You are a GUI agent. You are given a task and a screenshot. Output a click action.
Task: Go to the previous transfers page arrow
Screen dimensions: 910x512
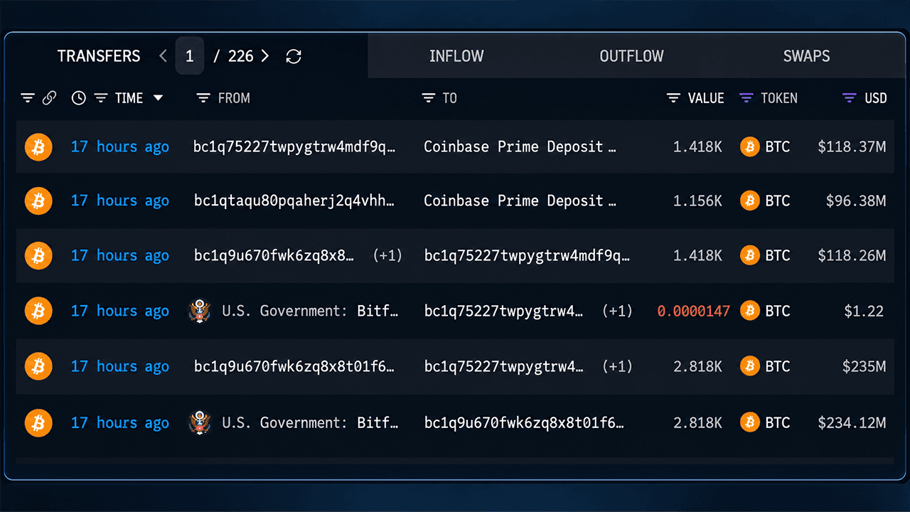[x=163, y=56]
